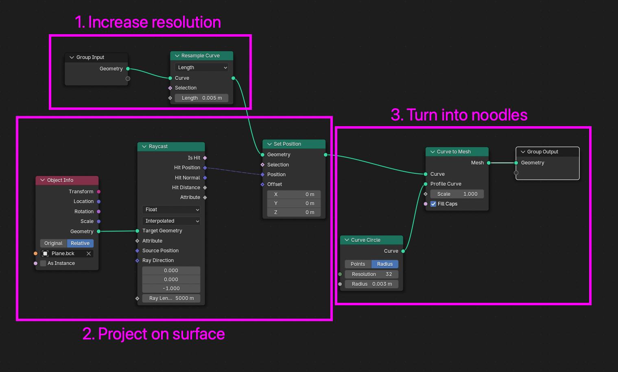Switch Curve Circle mode to Points
618x372 pixels.
pos(358,264)
